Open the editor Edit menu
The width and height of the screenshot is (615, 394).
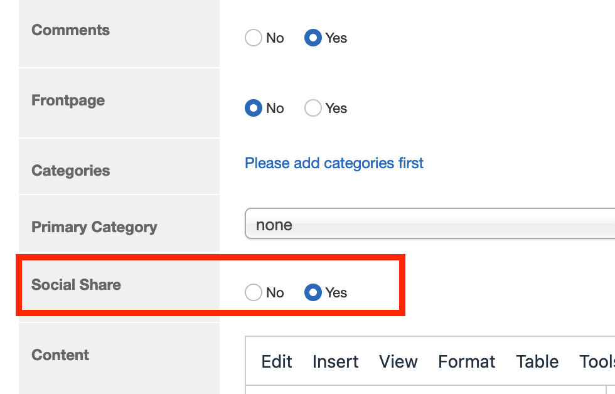[277, 362]
